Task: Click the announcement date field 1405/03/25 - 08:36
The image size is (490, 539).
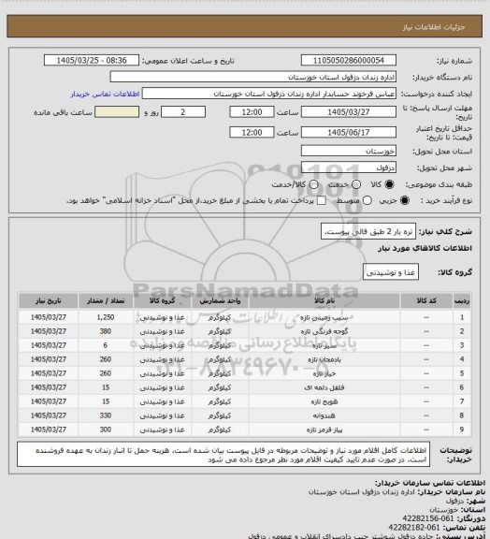Action: 92,60
